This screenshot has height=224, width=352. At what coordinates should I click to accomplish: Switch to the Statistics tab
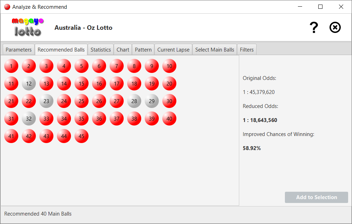[100, 49]
